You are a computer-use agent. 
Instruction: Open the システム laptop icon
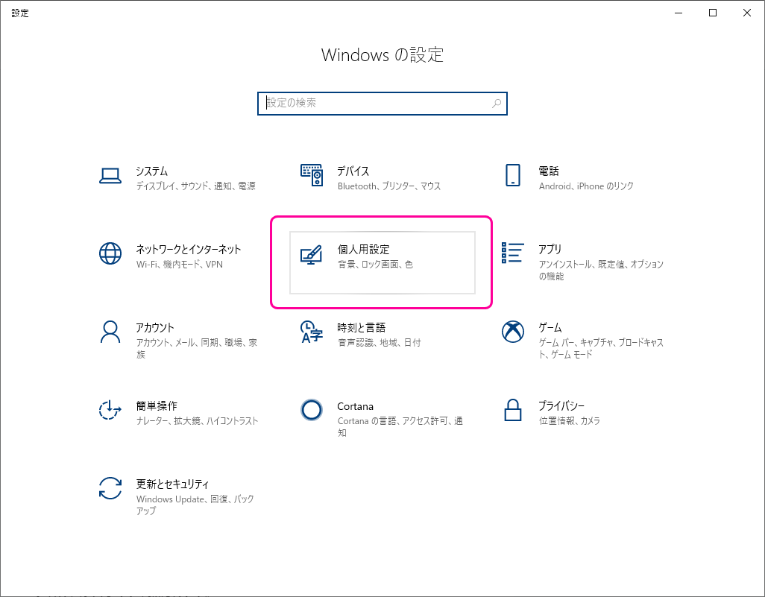(x=110, y=176)
